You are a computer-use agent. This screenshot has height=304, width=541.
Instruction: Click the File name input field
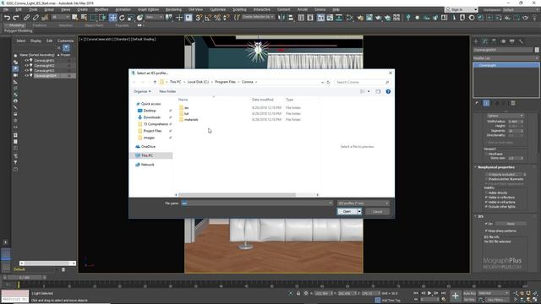click(254, 203)
